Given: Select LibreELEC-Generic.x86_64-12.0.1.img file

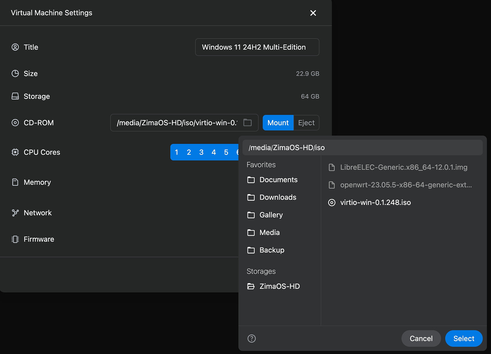Looking at the screenshot, I should click(403, 167).
